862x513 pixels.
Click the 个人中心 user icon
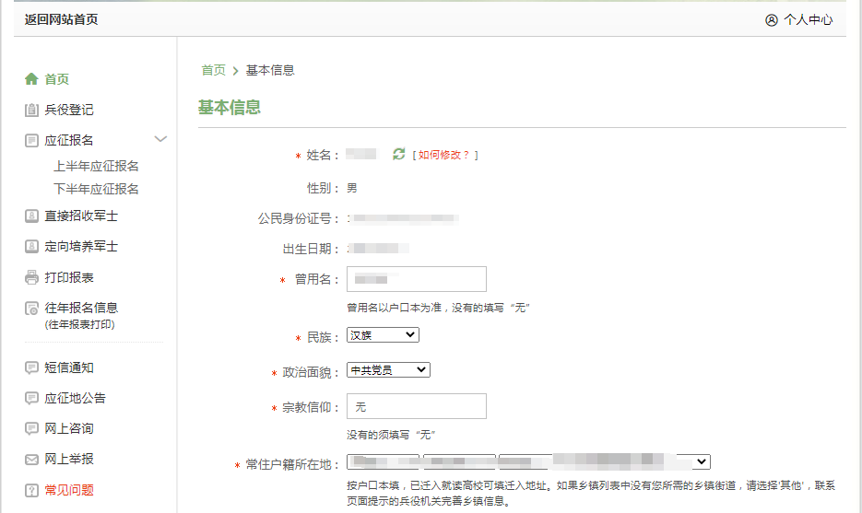click(x=772, y=19)
